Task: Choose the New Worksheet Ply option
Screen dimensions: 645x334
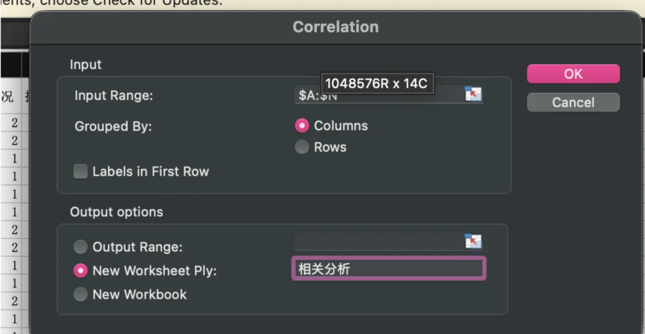Action: pyautogui.click(x=81, y=271)
